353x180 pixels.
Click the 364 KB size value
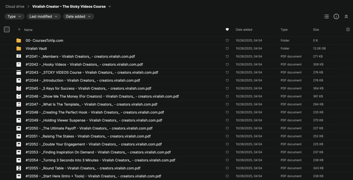coord(318,88)
